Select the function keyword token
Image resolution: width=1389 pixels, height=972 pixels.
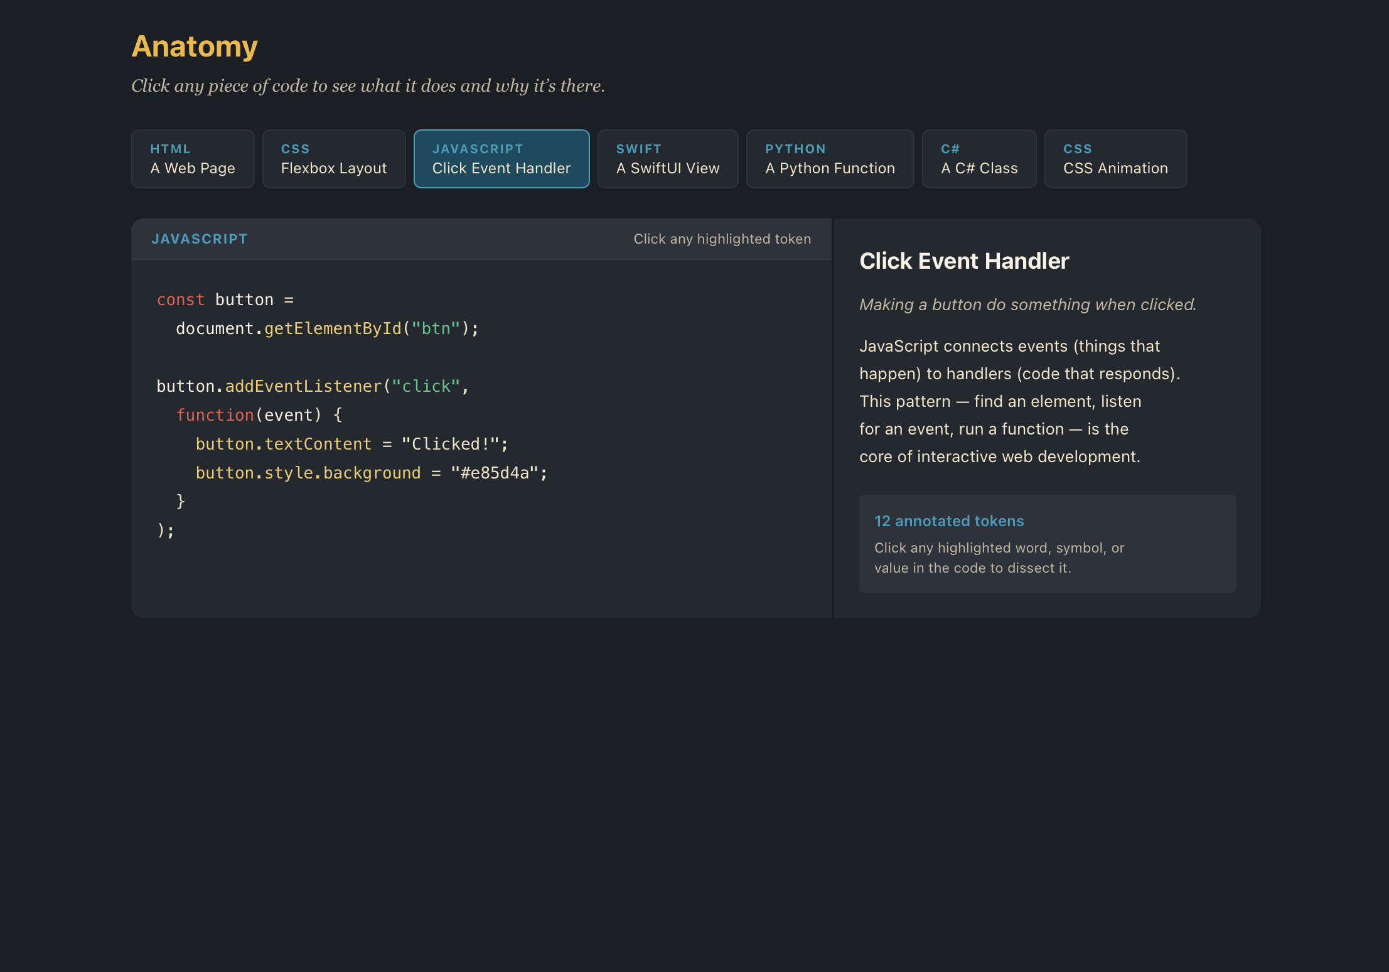pos(215,414)
